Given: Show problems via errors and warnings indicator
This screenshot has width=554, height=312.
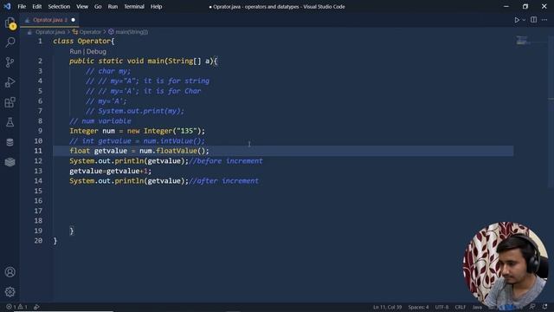Looking at the screenshot, I should tap(16, 307).
